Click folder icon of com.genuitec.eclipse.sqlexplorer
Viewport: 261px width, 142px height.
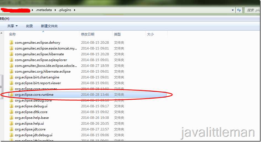click(x=11, y=60)
